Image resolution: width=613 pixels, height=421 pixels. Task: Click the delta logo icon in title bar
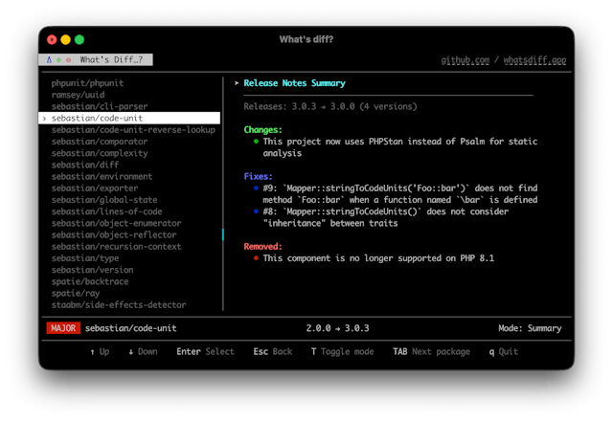[49, 59]
